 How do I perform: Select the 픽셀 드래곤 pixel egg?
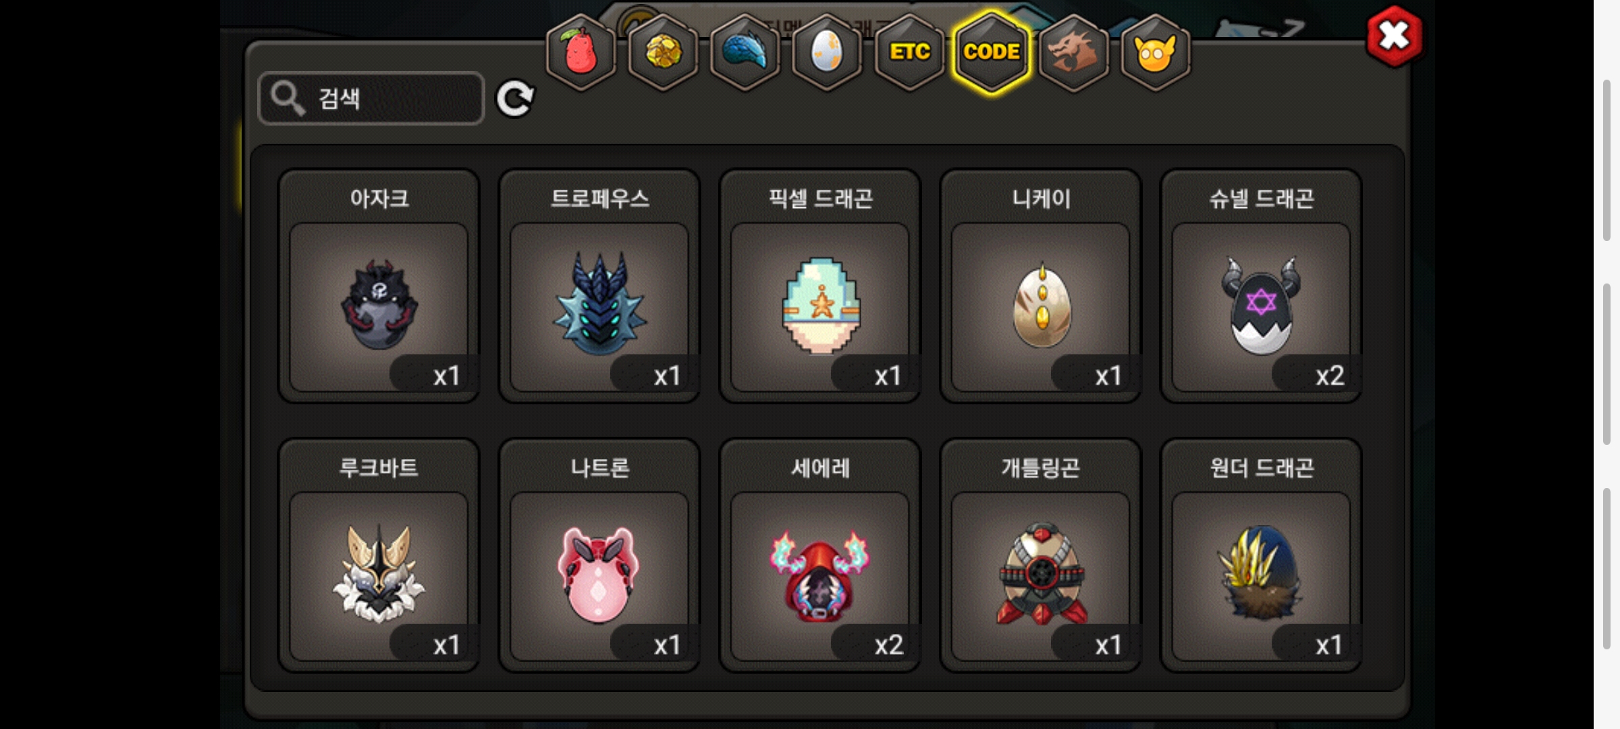(x=820, y=286)
